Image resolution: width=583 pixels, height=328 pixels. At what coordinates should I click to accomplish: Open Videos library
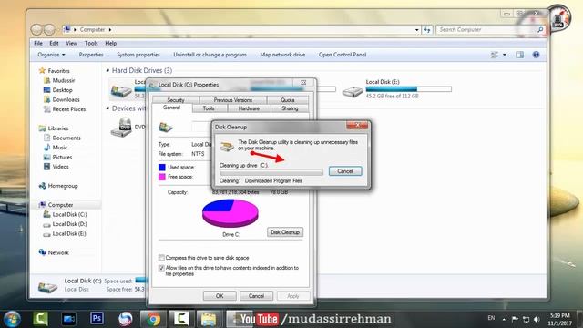click(60, 167)
